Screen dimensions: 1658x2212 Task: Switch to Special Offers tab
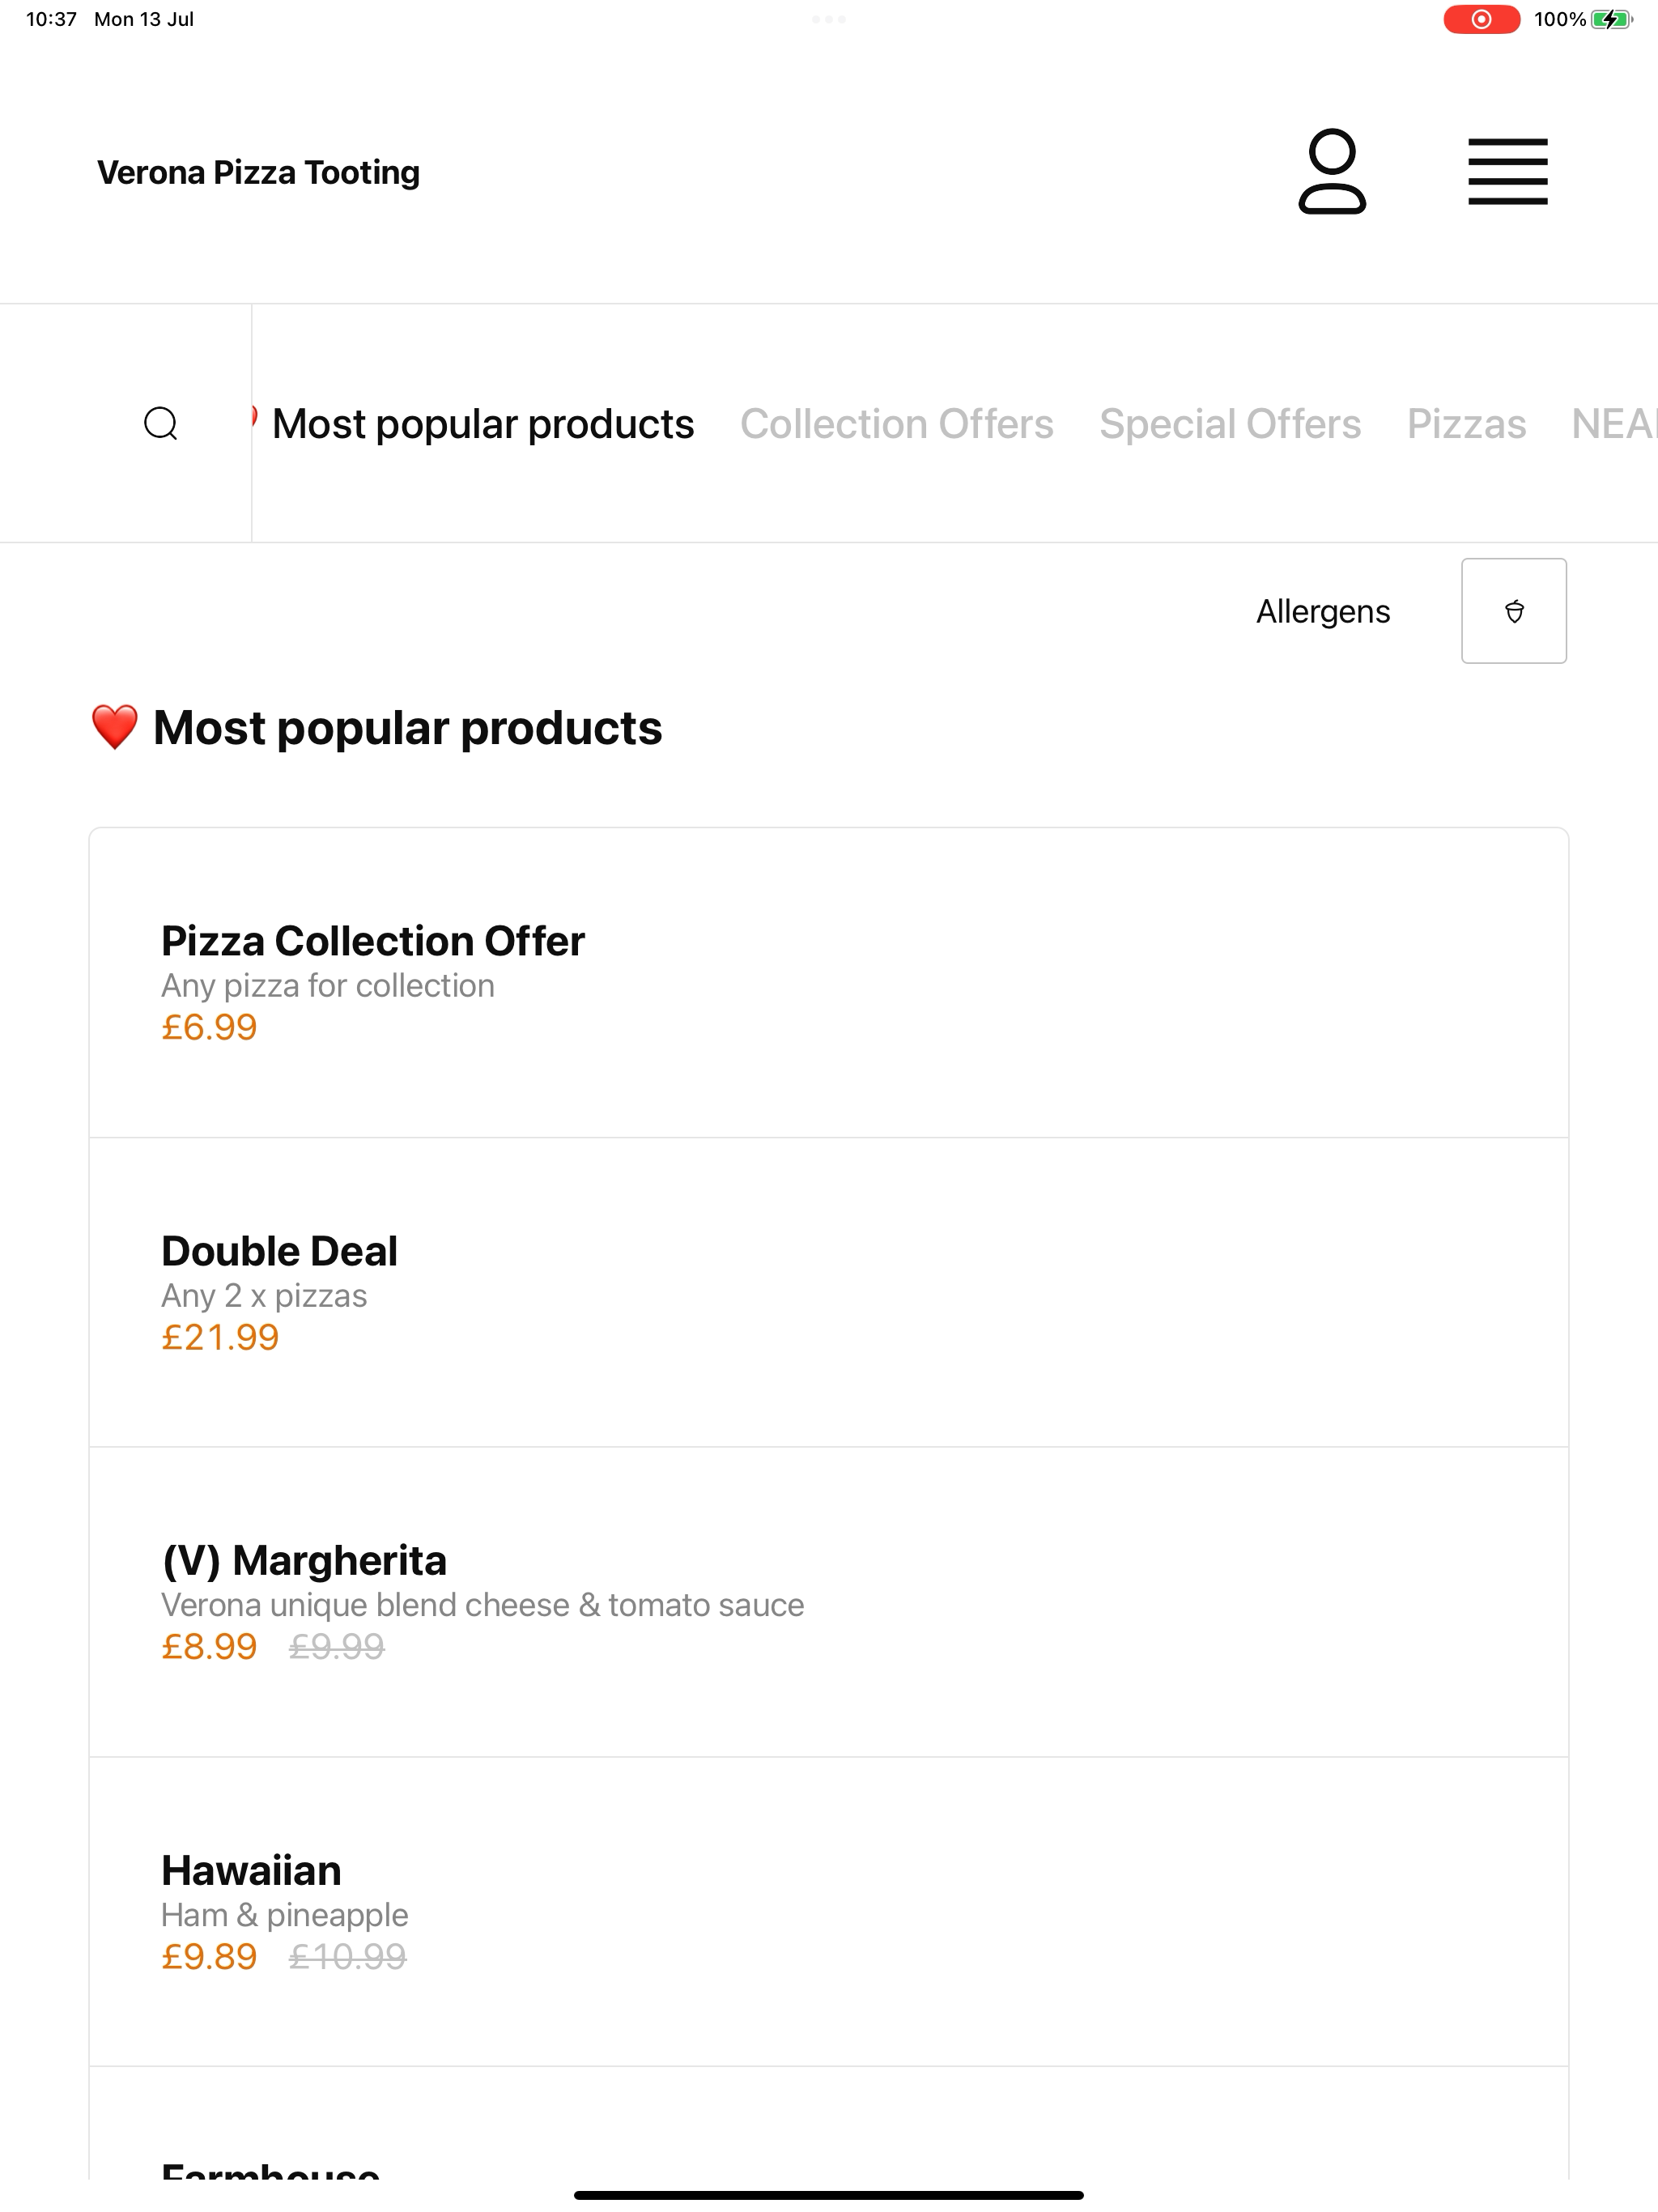point(1230,424)
